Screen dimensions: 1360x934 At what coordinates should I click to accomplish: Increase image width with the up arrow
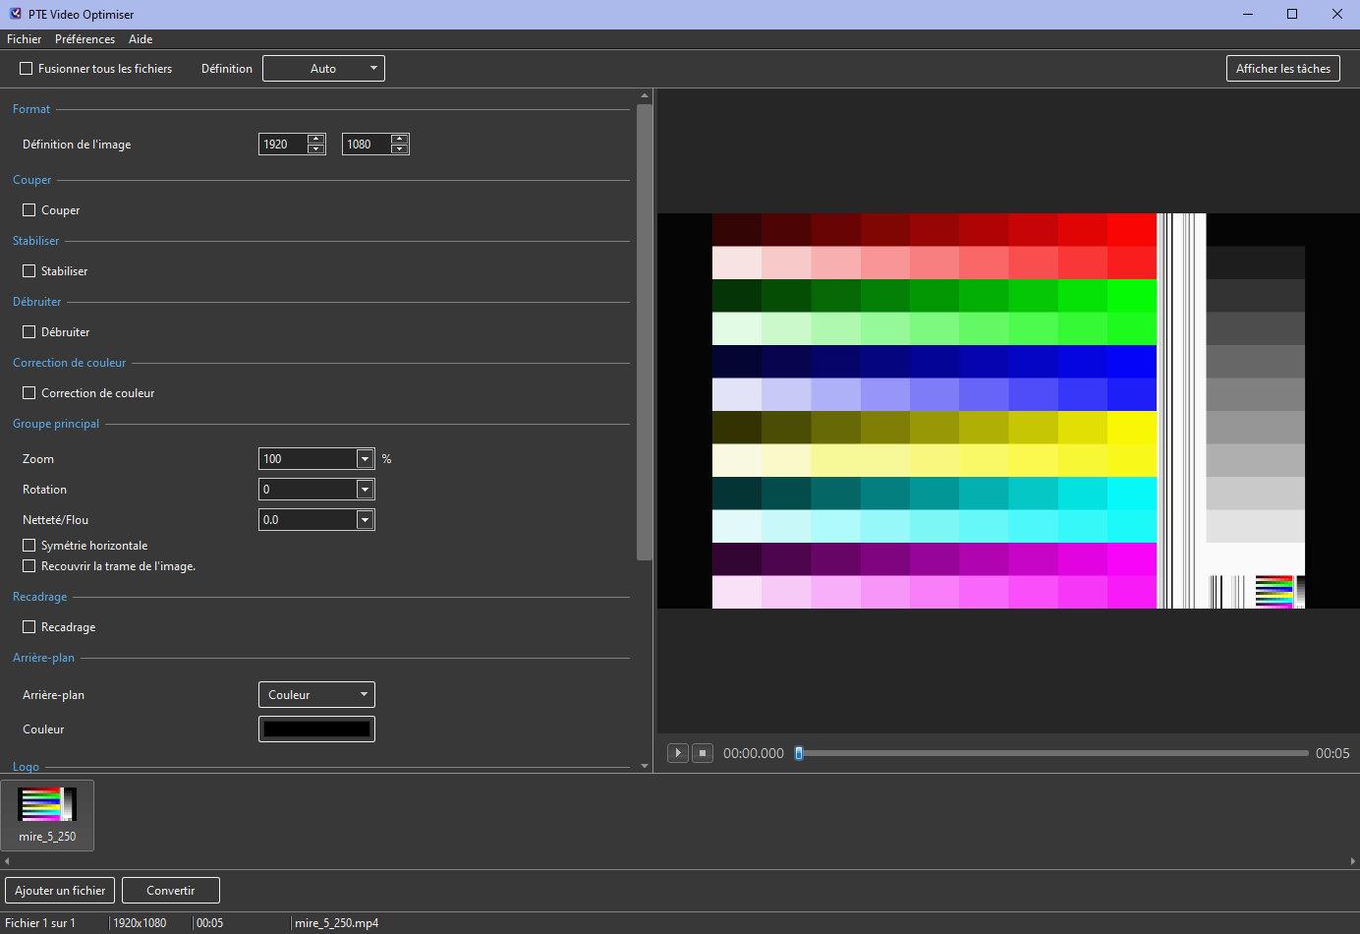pyautogui.click(x=315, y=139)
